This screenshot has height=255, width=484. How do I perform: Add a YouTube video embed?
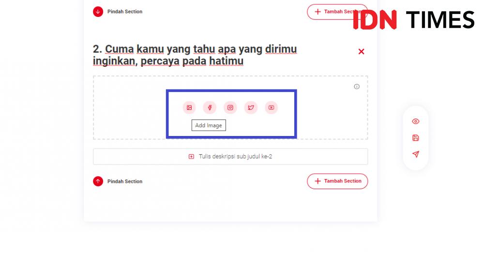tap(272, 107)
